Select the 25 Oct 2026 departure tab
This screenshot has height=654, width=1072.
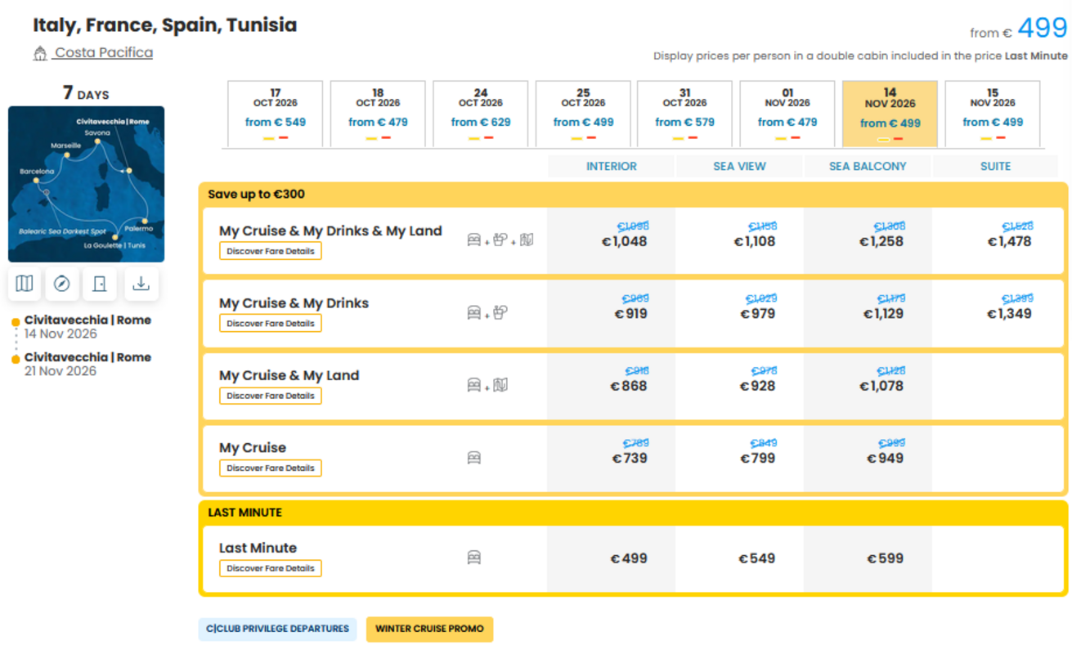(583, 114)
